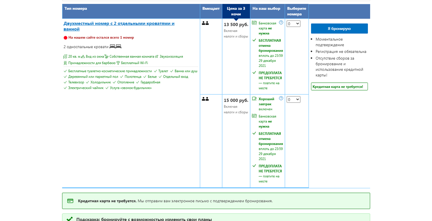
Task: Click the checkmark beside Гардеробная
Action: pos(138,82)
